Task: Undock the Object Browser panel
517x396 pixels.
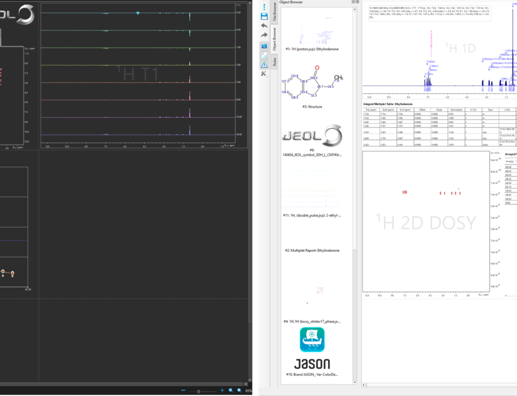Action: 353,2
